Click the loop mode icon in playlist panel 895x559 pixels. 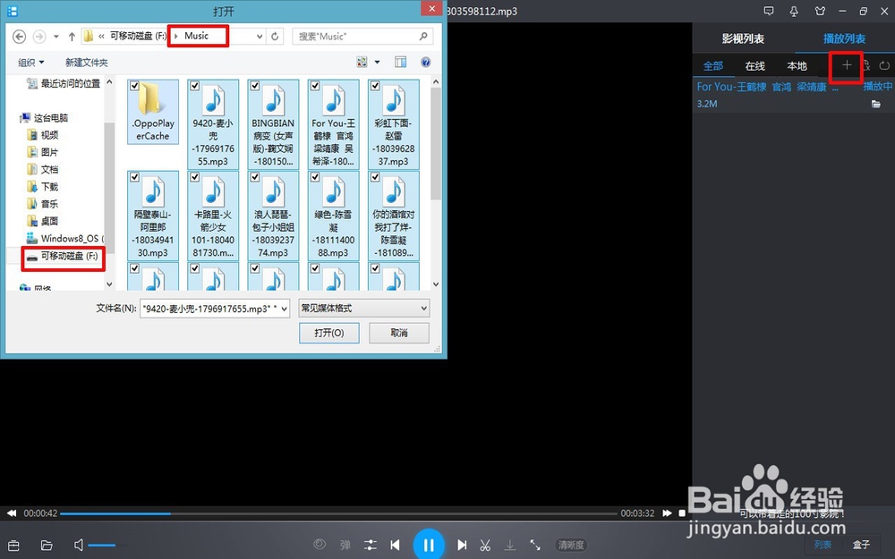pos(884,65)
